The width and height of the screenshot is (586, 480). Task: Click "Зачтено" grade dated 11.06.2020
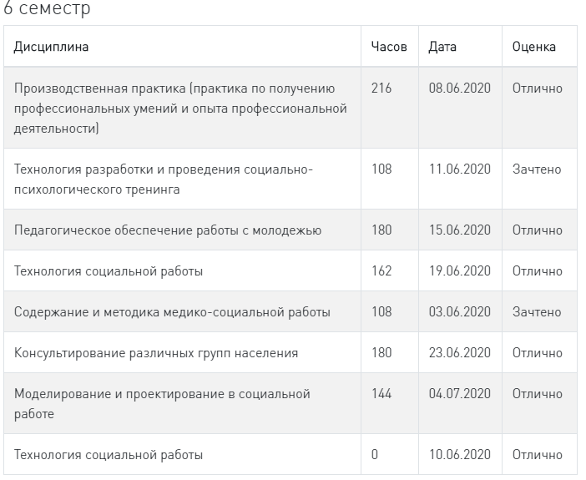537,169
